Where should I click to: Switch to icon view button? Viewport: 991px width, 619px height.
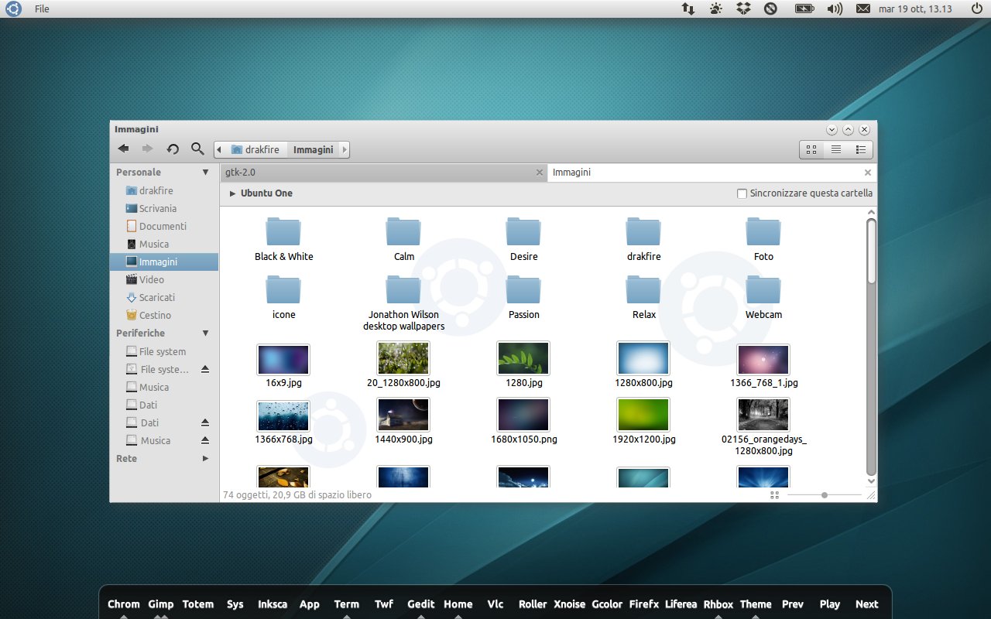tap(811, 149)
